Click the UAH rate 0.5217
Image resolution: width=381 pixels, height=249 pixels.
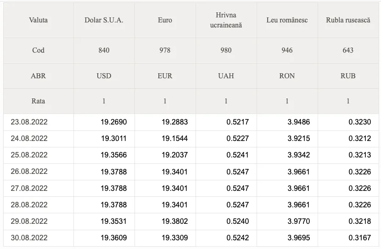(x=238, y=122)
